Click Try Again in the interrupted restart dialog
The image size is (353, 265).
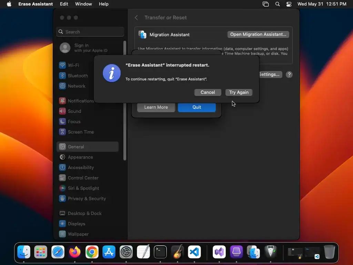point(239,92)
